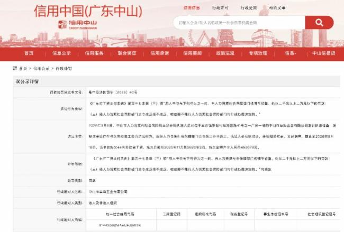
Task: Go to 信用承诺 in the navigation bar
Action: point(159,53)
